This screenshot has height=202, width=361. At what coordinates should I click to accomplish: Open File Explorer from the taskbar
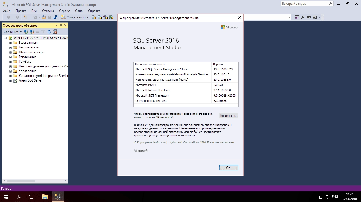(x=45, y=197)
